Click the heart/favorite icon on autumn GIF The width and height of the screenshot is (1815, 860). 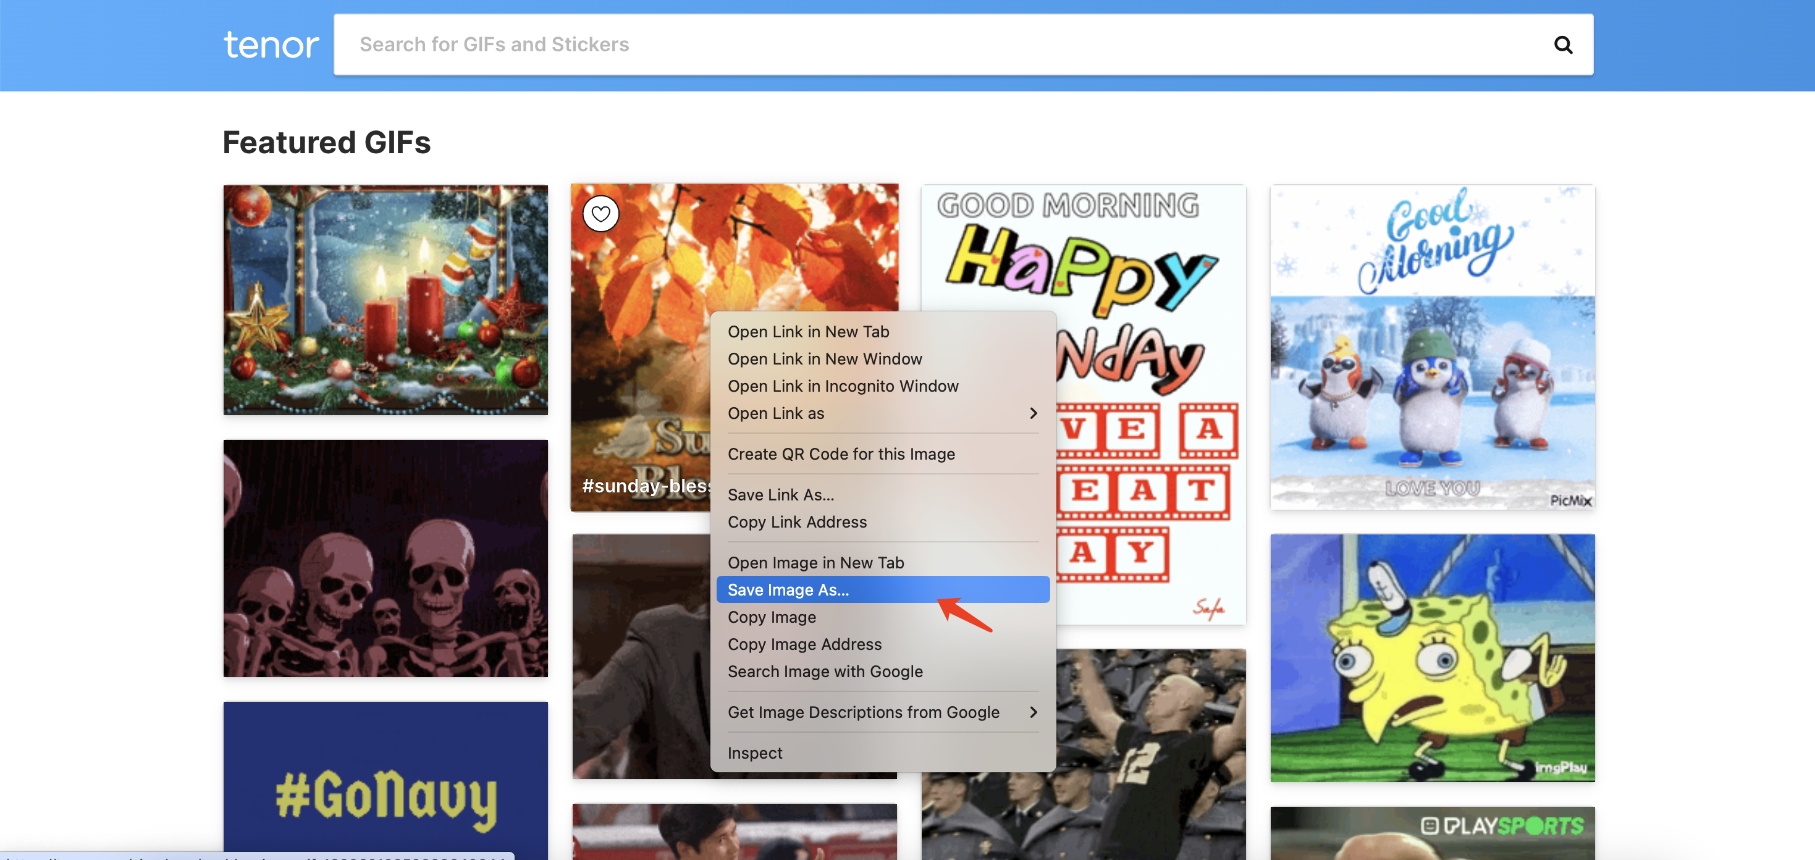click(600, 213)
